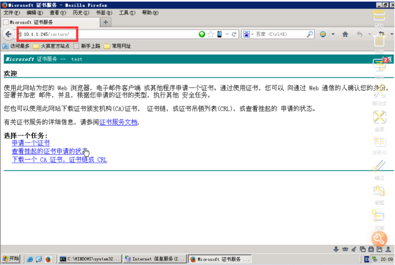Bookmark this page with the star icon
Screen dimensions: 395x265
(211, 34)
